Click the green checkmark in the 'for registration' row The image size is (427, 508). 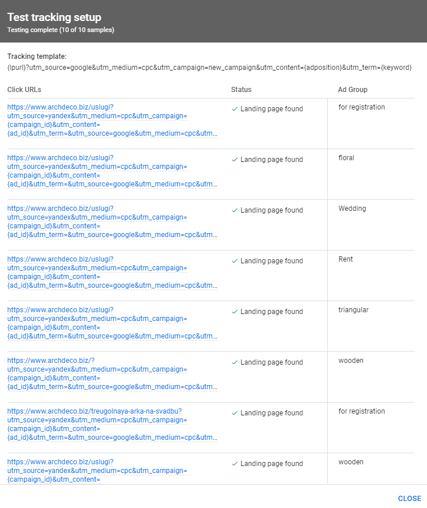(234, 108)
